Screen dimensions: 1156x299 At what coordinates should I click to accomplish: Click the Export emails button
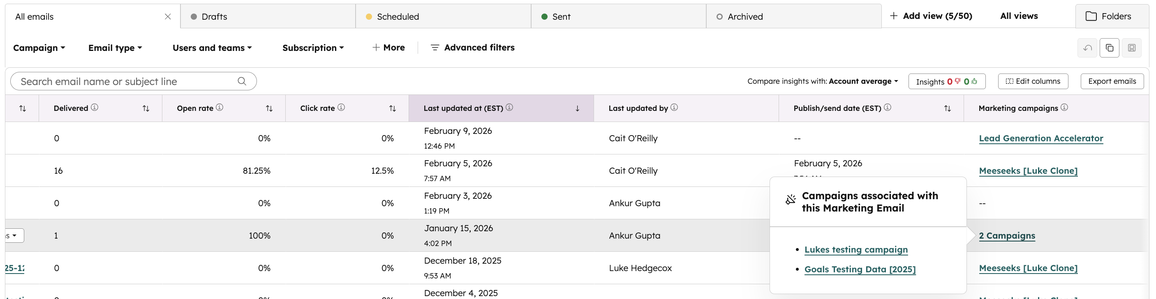(x=1112, y=81)
